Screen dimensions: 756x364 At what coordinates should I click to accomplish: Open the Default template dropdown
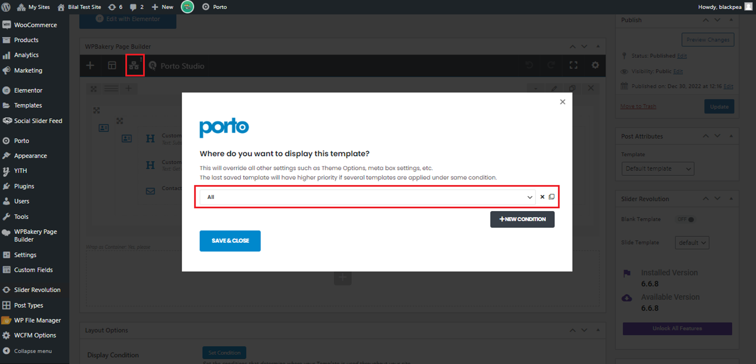tap(657, 169)
